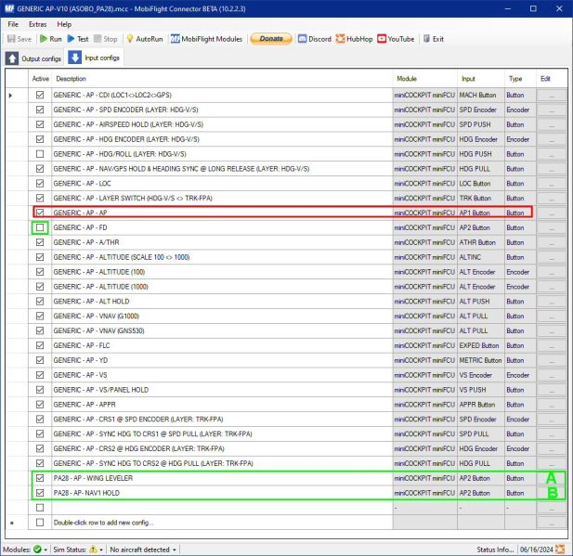Expand the No aircraft detected dropdown
Viewport: 573px width, 556px height.
(x=175, y=550)
